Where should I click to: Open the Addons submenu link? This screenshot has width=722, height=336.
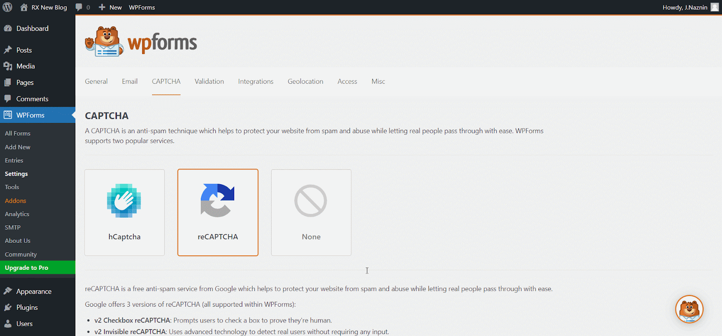tap(15, 200)
